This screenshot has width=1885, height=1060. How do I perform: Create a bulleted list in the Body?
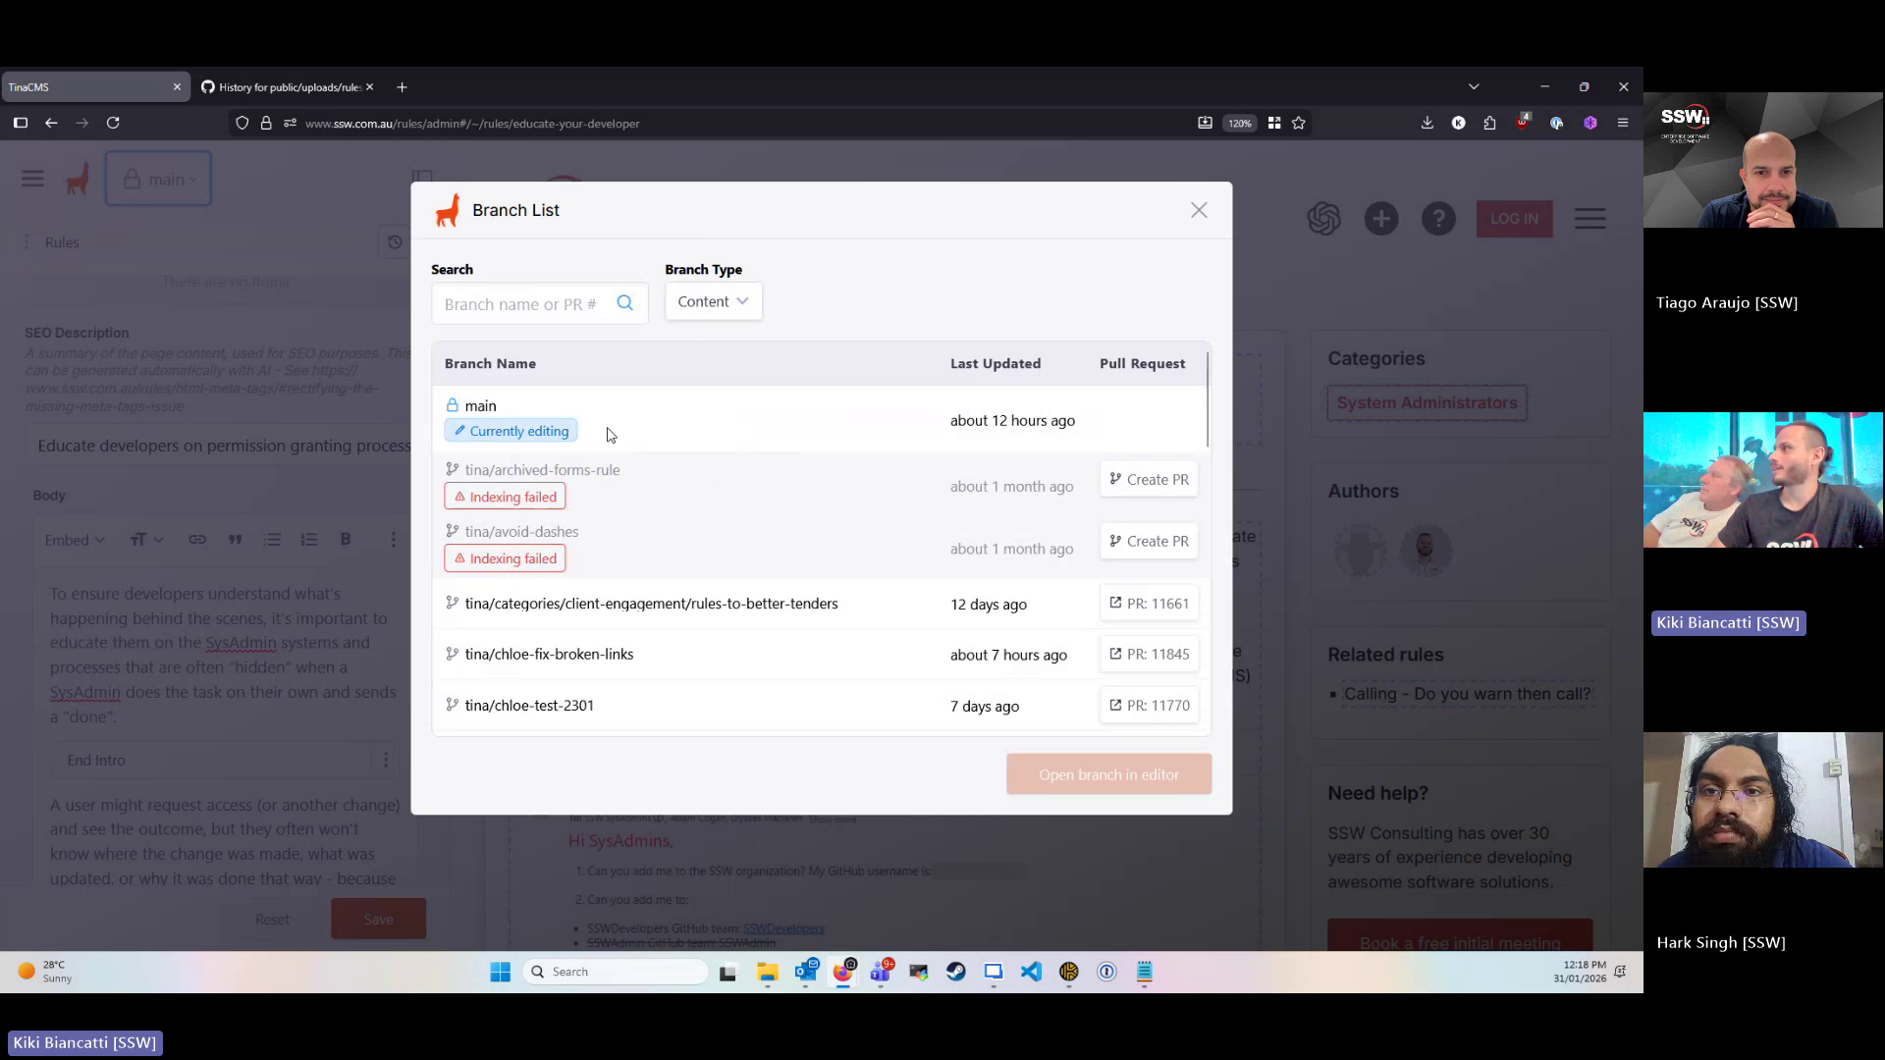click(x=272, y=540)
